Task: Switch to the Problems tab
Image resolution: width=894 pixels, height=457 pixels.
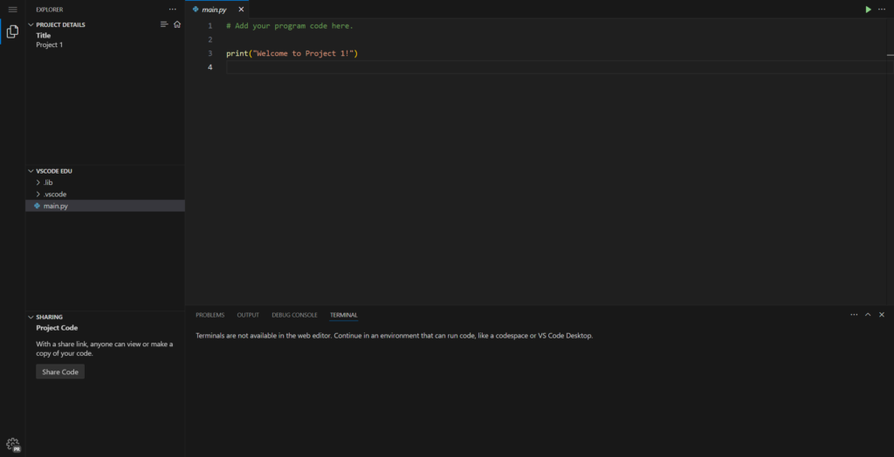Action: [210, 315]
